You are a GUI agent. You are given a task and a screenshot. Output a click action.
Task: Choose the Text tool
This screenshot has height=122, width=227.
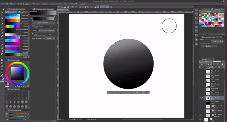click(x=2, y=66)
